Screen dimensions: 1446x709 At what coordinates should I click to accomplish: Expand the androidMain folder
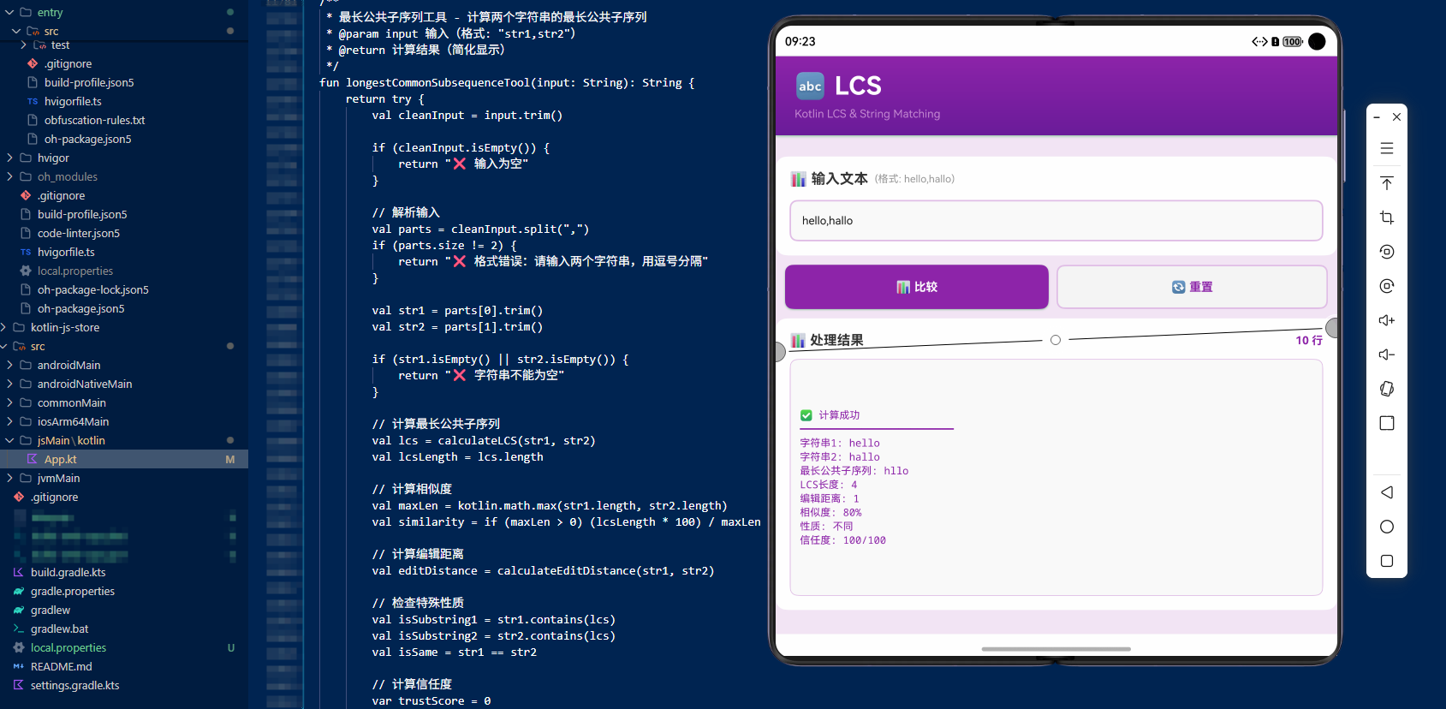click(x=9, y=365)
